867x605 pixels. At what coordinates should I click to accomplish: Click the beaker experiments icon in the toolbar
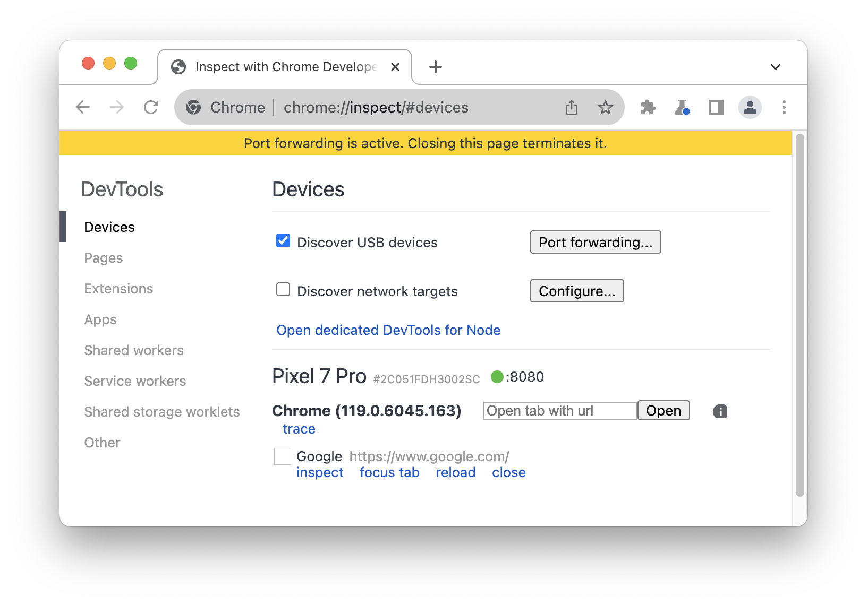click(682, 107)
